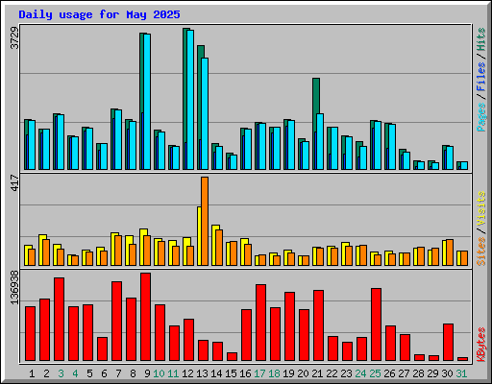This screenshot has height=384, width=492.
Task: Click the red KBytes legend label
Action: tap(481, 345)
